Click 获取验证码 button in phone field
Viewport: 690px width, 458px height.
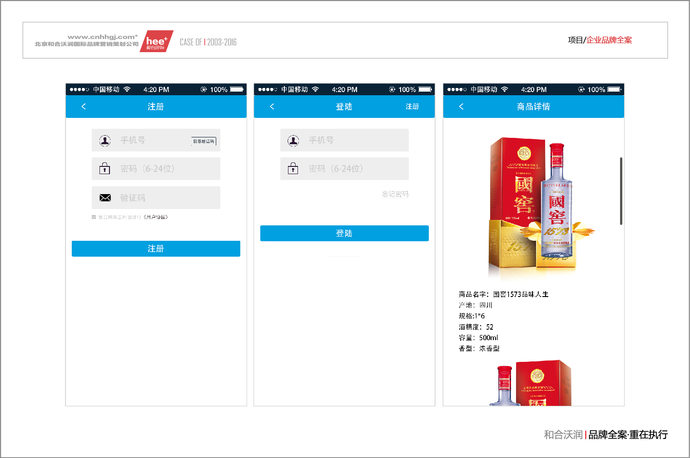click(x=204, y=141)
